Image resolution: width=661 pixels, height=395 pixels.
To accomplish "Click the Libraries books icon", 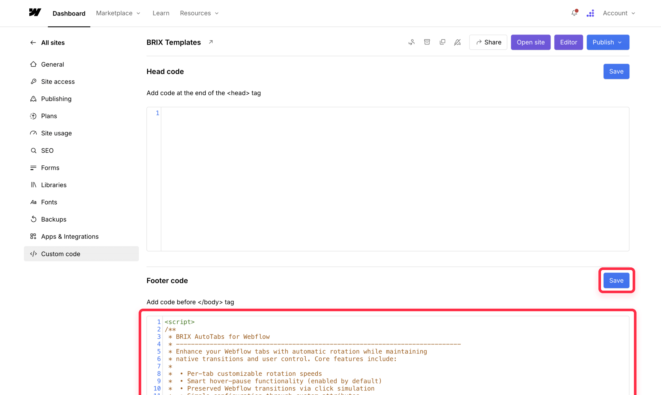I will pos(33,185).
